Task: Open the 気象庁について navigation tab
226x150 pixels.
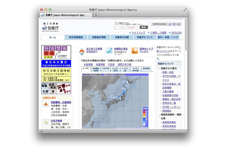Action: 145,37
